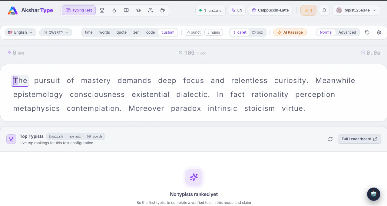The height and width of the screenshot is (206, 387).
Task: Select the time test mode
Action: click(x=89, y=32)
